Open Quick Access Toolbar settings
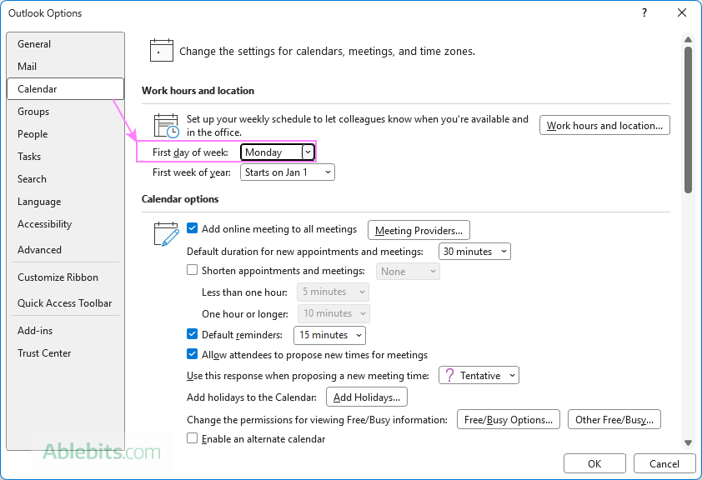 tap(65, 302)
